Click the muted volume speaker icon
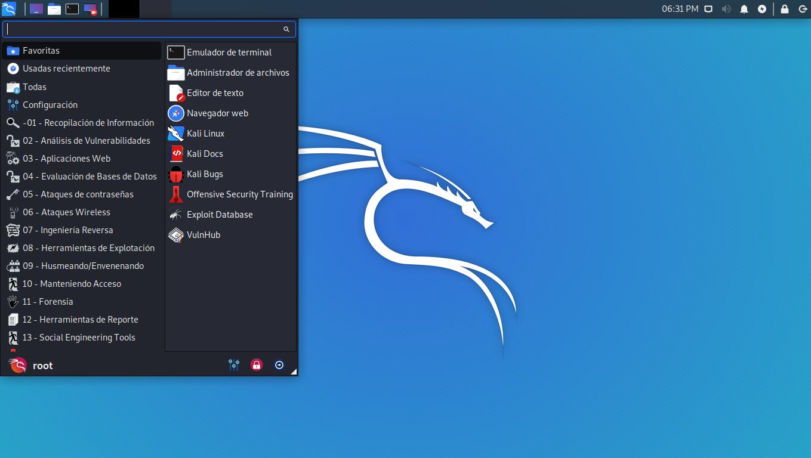Screen dimensions: 811x458 (726, 9)
